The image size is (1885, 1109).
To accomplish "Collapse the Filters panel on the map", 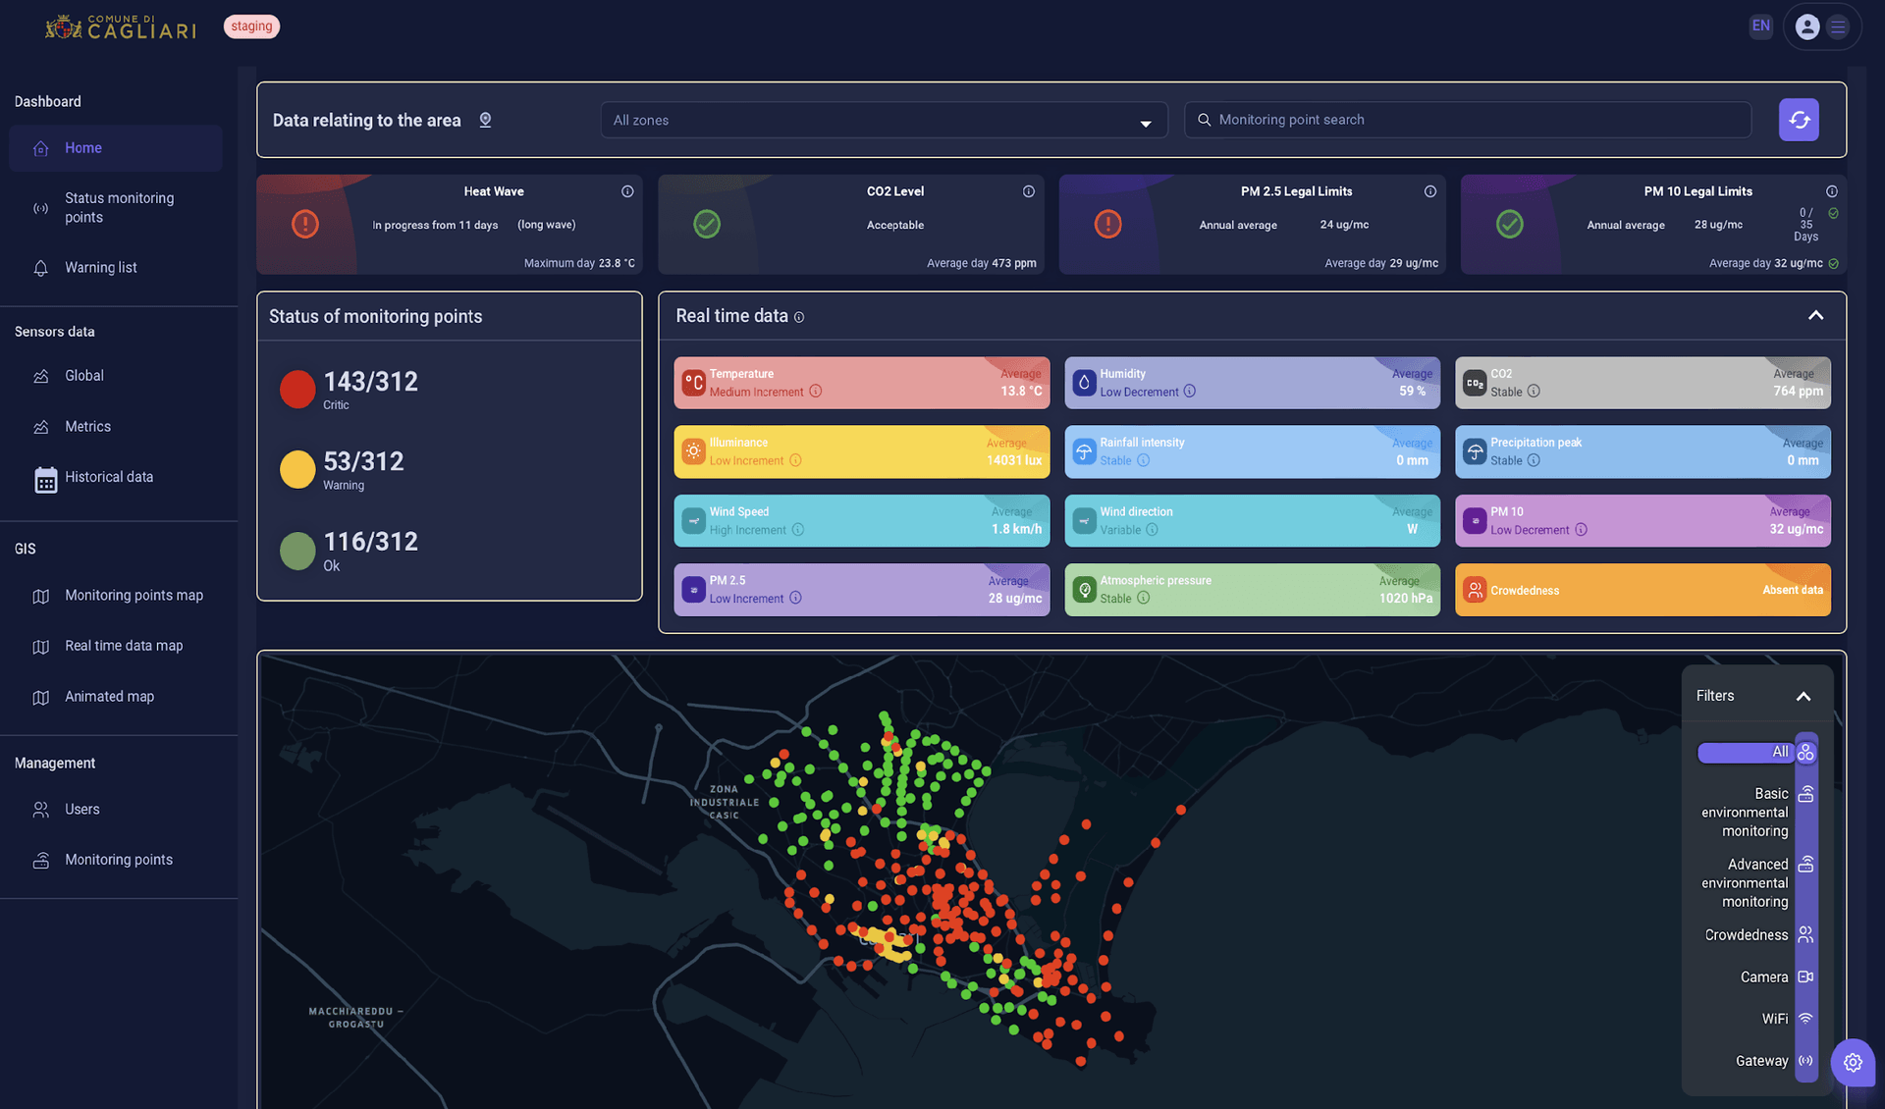I will [1804, 695].
